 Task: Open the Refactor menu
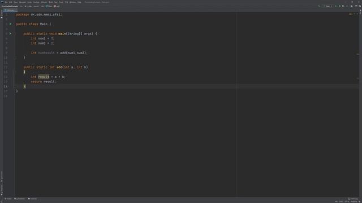[x=44, y=2]
